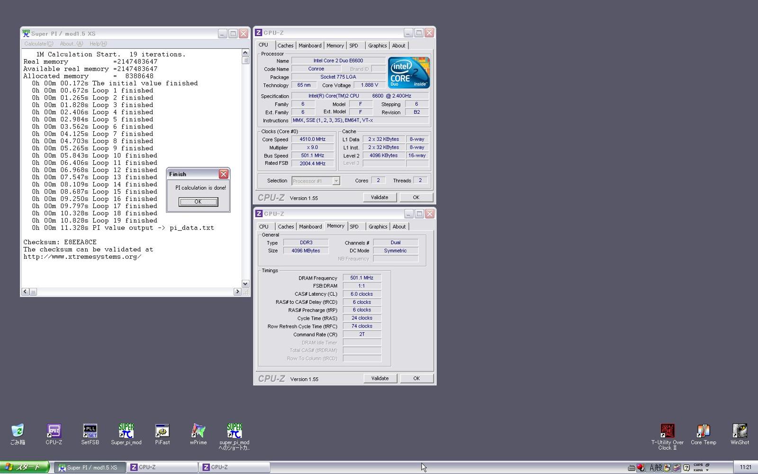Toggle the CAPS indicator in the language bar

pyautogui.click(x=698, y=465)
